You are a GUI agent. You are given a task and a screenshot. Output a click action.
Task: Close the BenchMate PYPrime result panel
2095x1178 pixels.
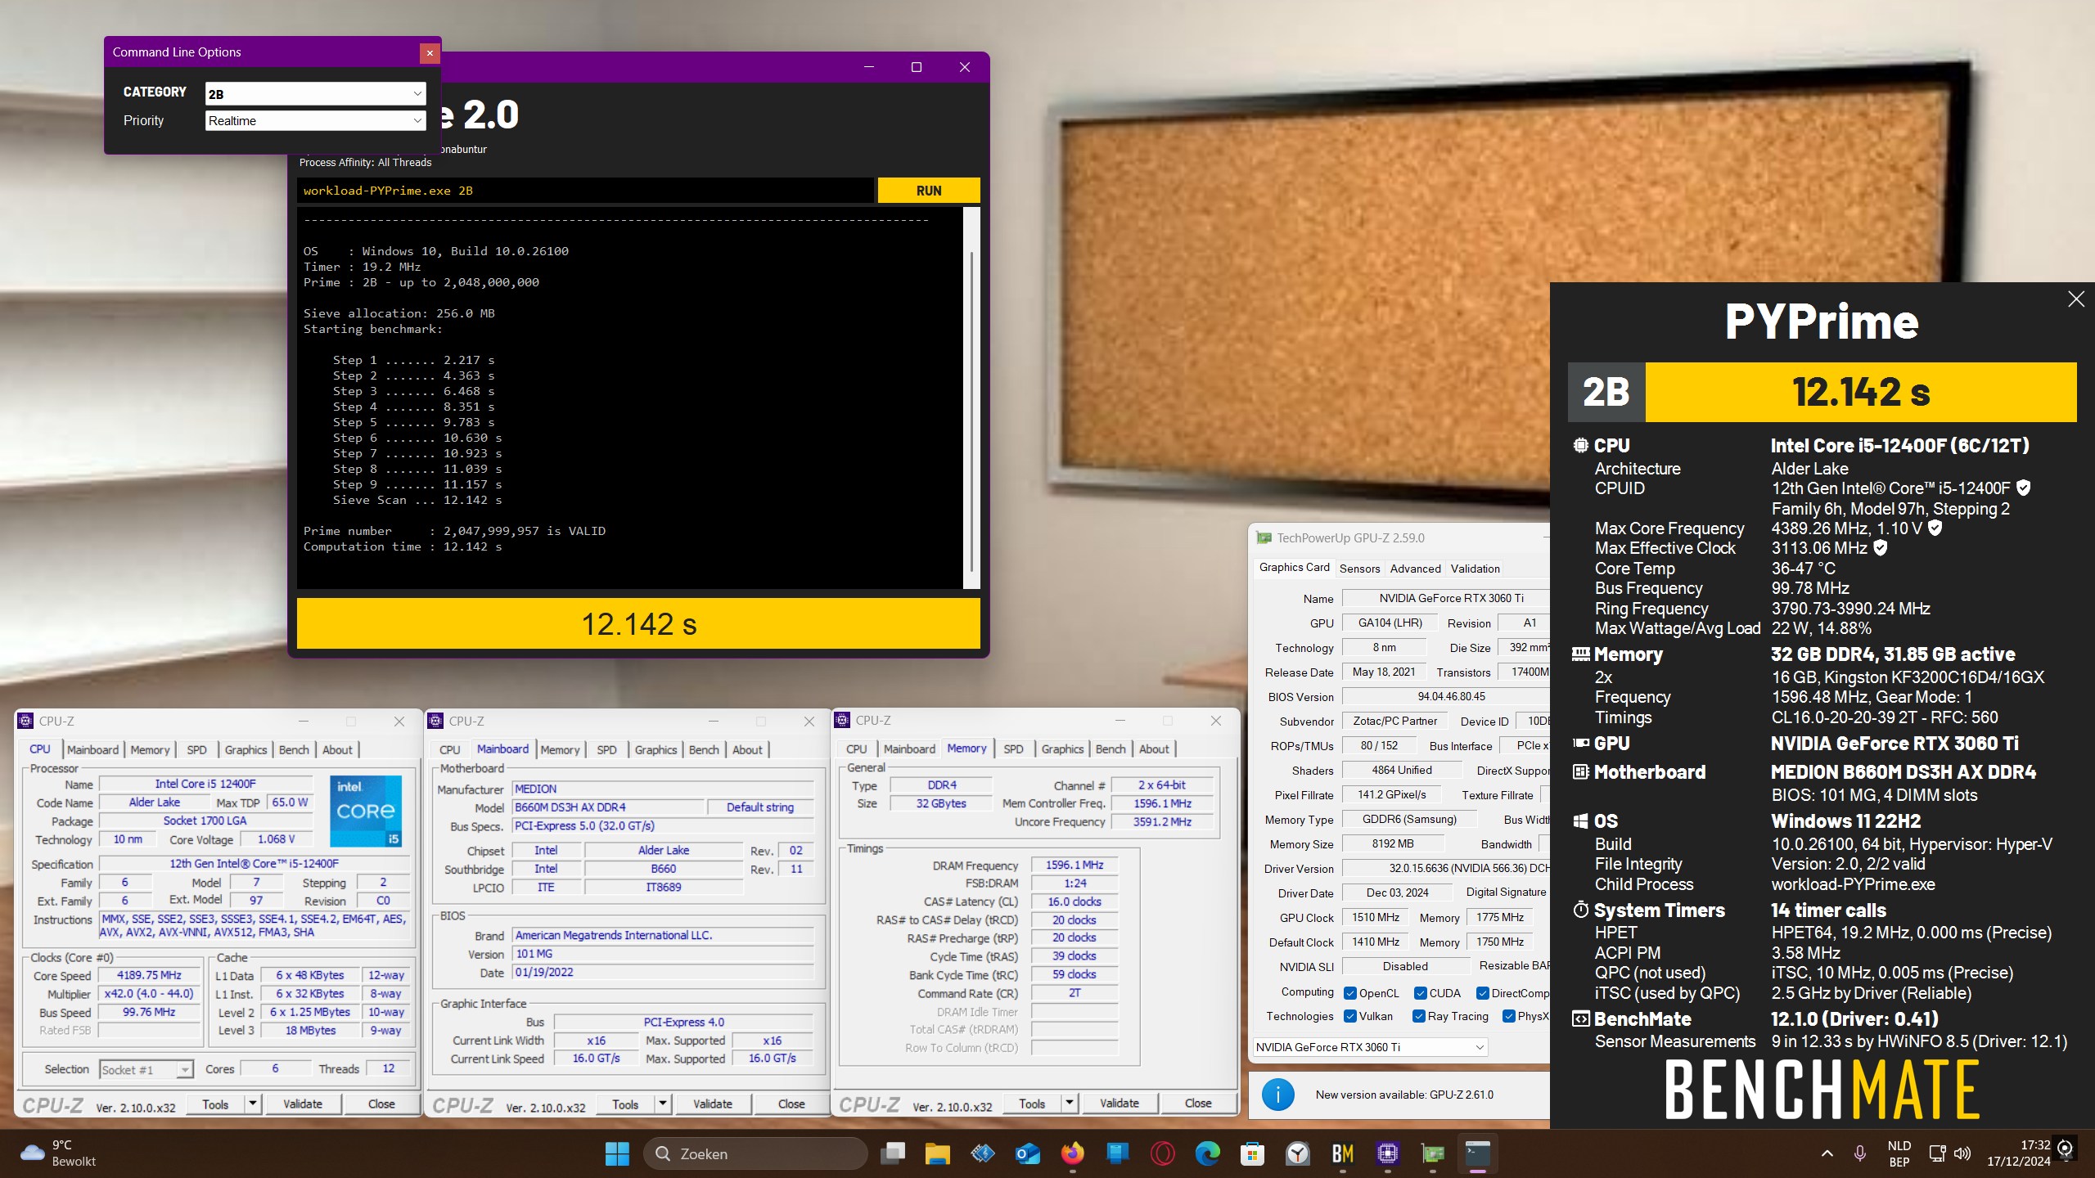pyautogui.click(x=2076, y=299)
